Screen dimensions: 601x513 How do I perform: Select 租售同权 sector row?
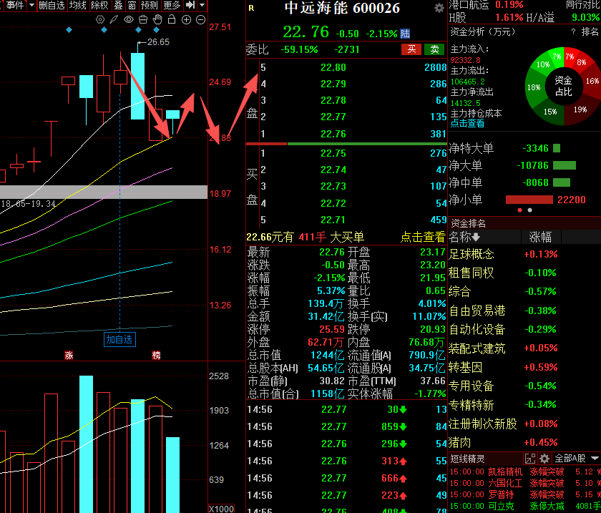tap(524, 273)
